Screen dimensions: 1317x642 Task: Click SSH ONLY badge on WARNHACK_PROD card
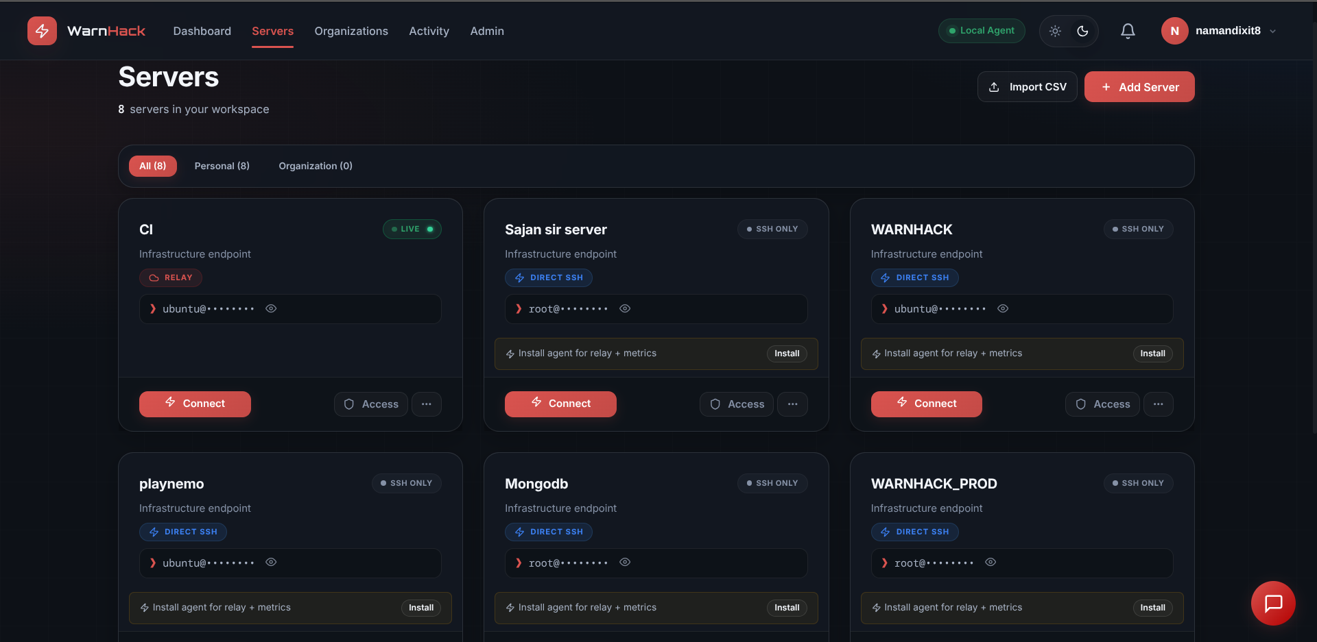(1139, 483)
